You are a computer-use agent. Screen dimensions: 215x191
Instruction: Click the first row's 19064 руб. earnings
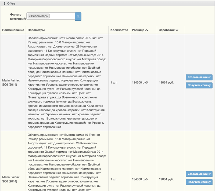click(166, 82)
